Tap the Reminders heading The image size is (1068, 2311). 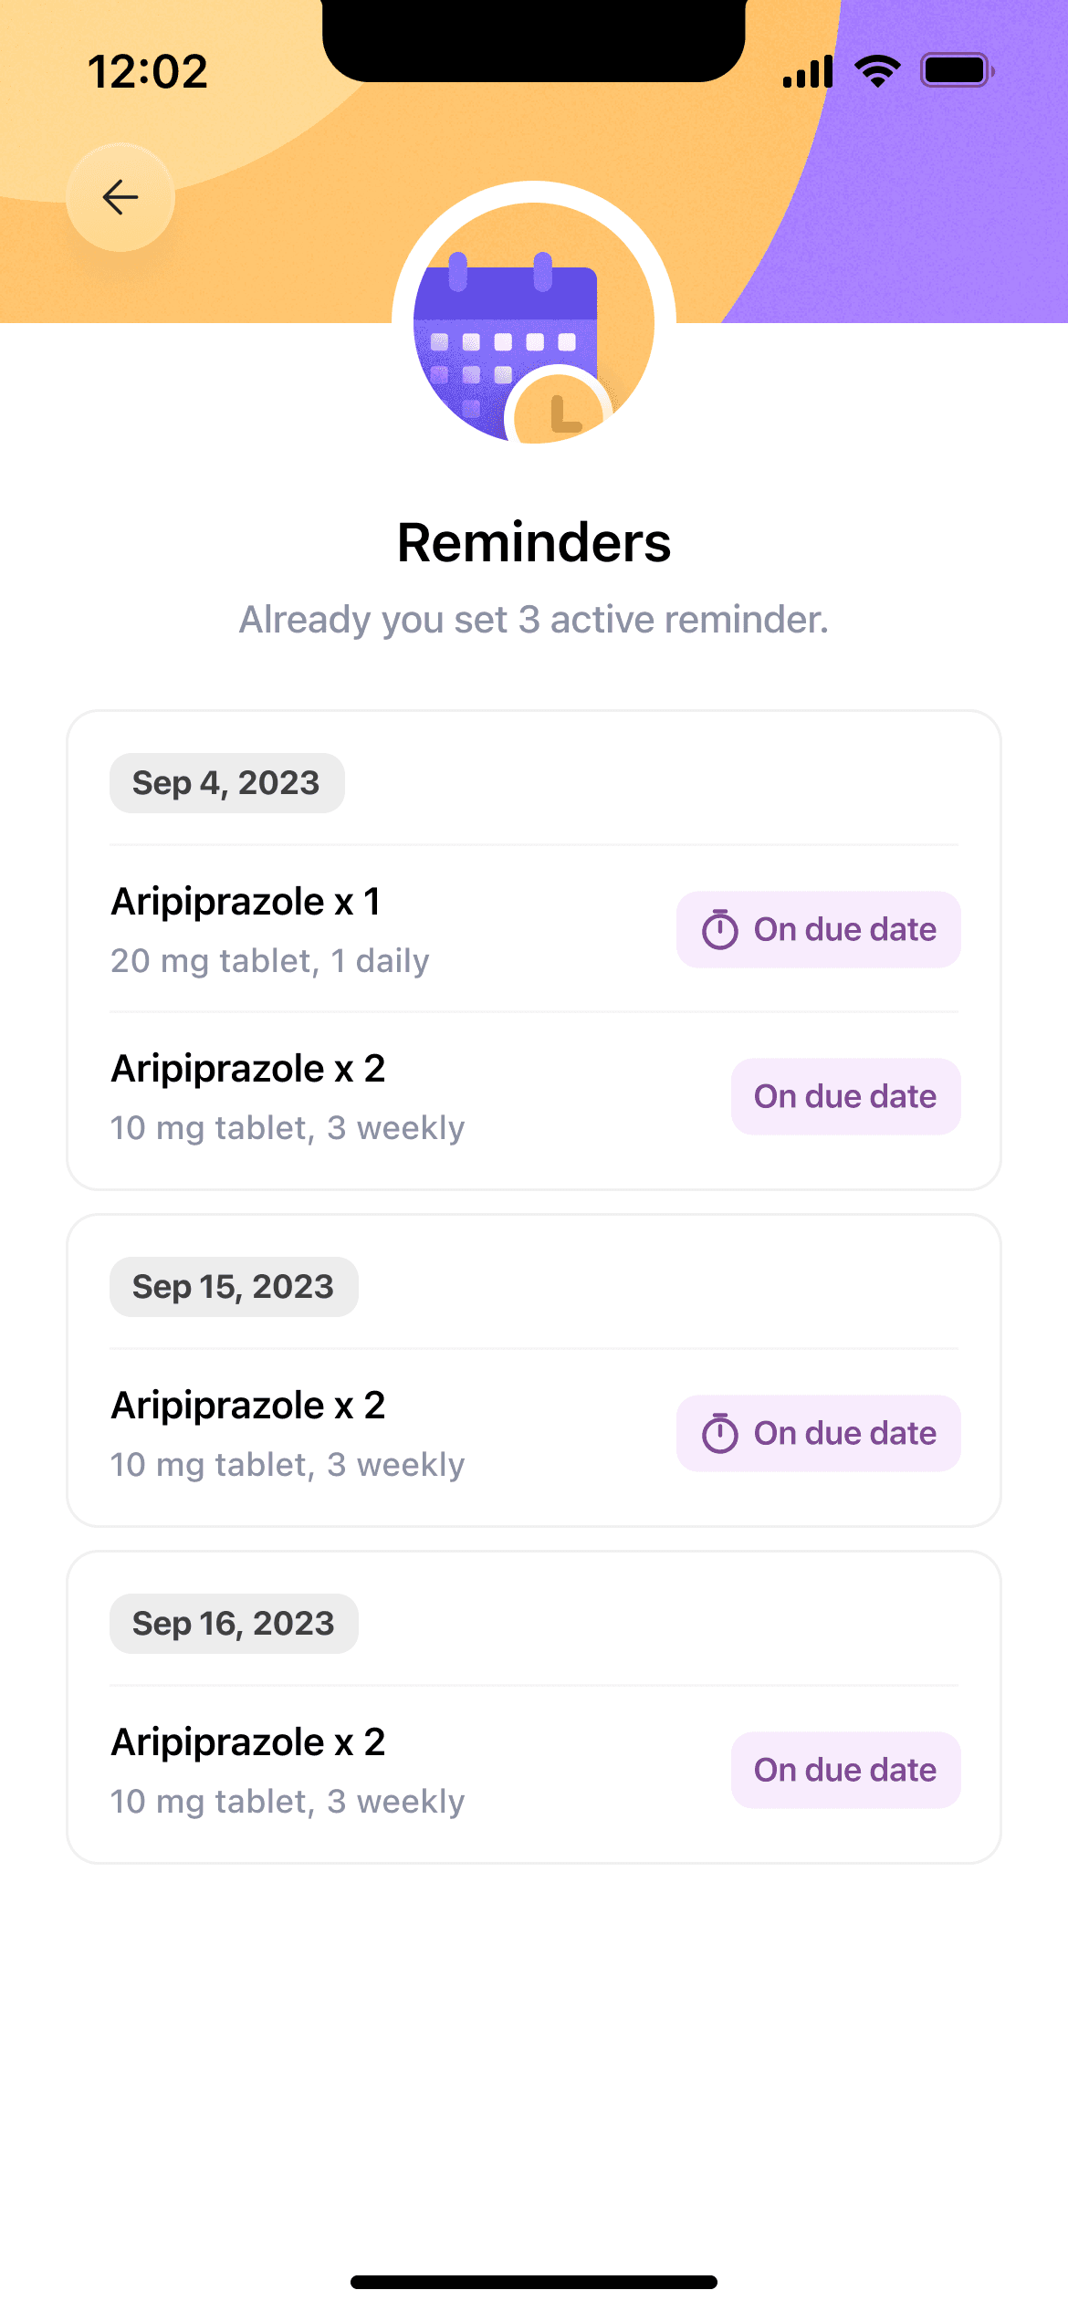click(534, 543)
